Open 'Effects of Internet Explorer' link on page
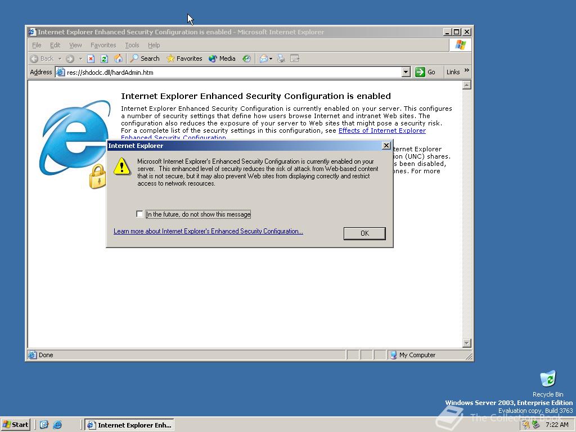The image size is (576, 432). point(382,130)
